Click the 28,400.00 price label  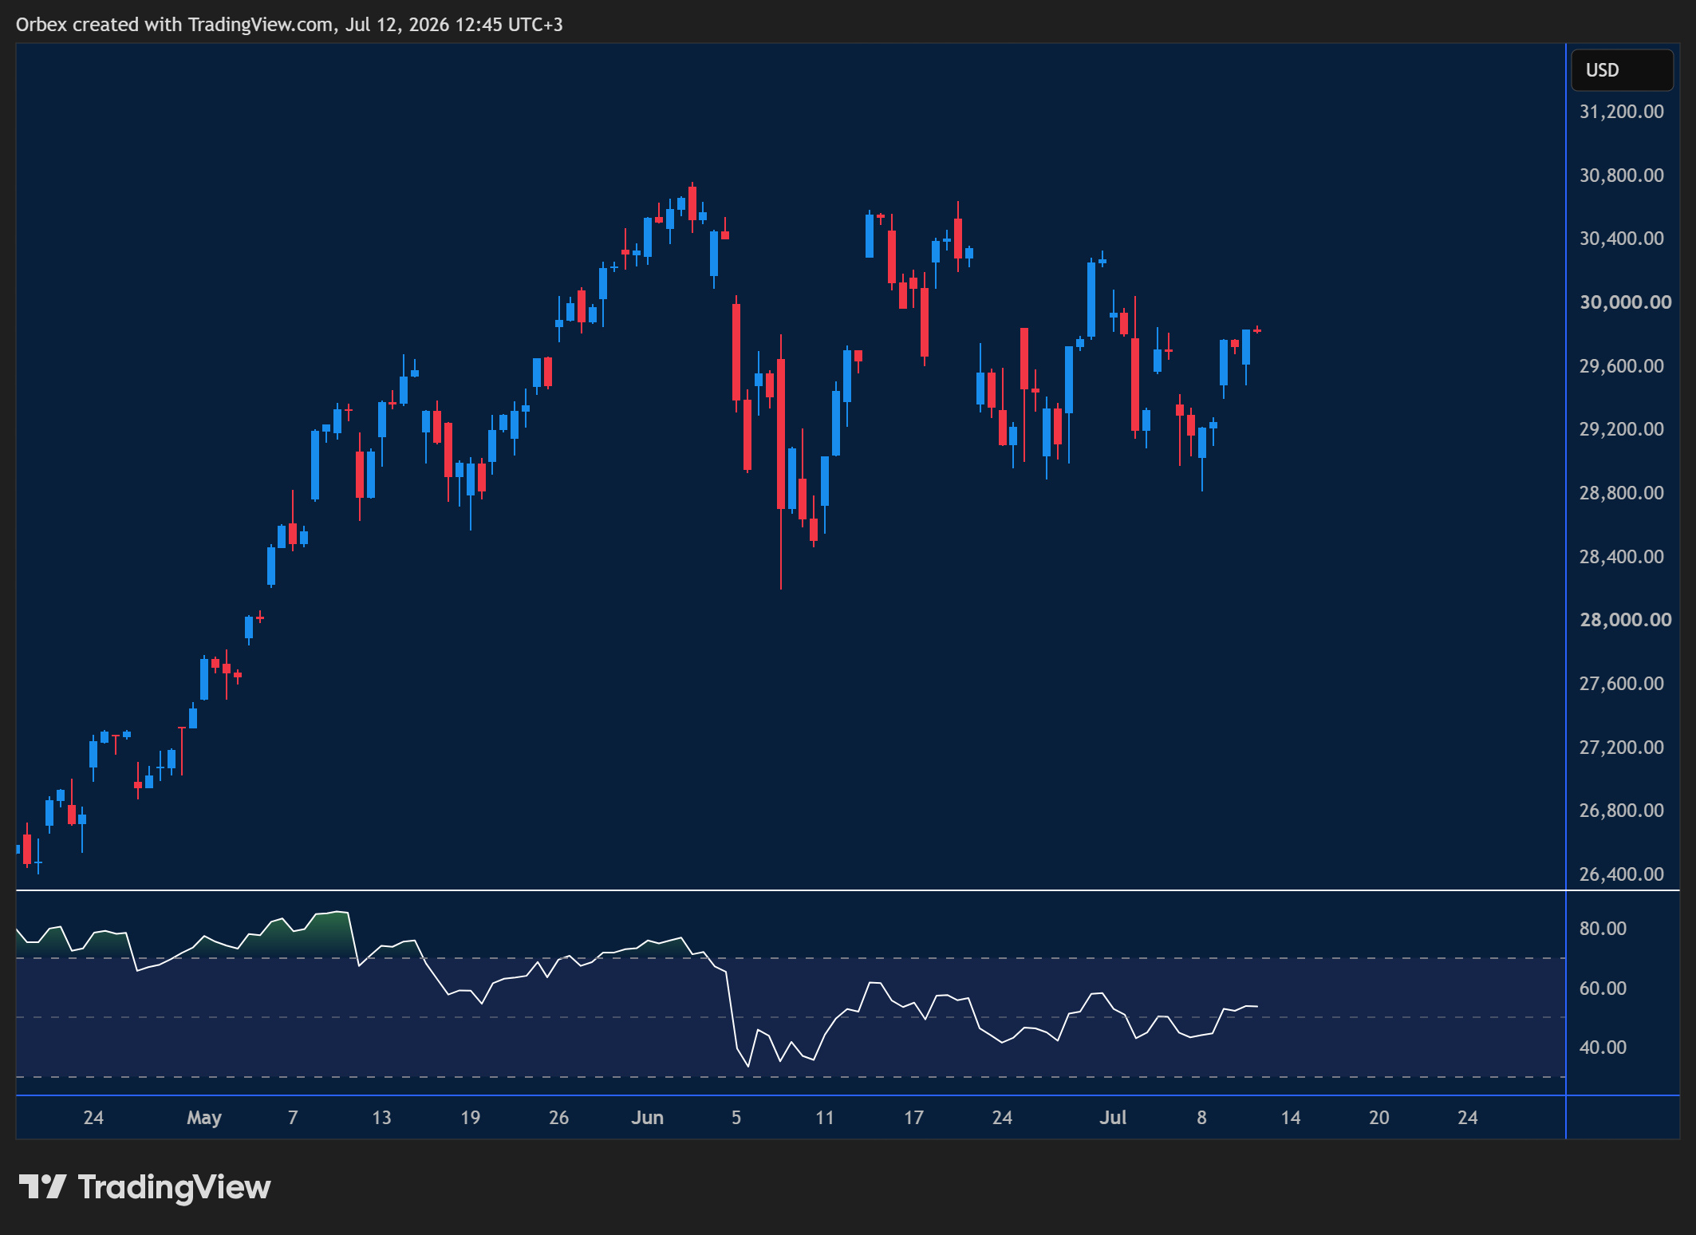[1622, 557]
